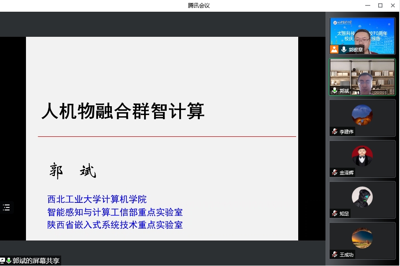Click 李建伟's round avatar picture
400x266 pixels.
(362, 115)
